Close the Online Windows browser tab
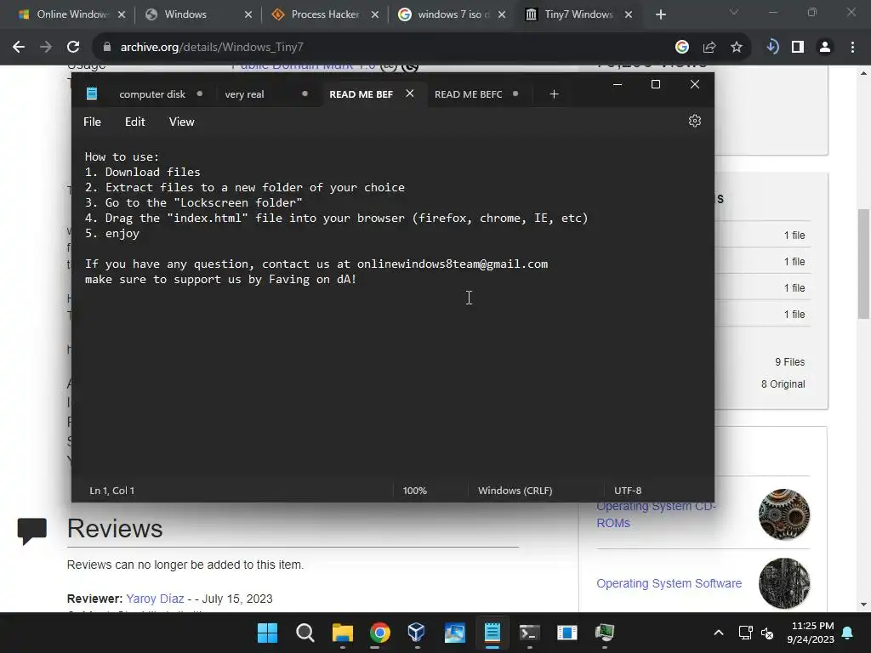The image size is (871, 653). (x=122, y=14)
